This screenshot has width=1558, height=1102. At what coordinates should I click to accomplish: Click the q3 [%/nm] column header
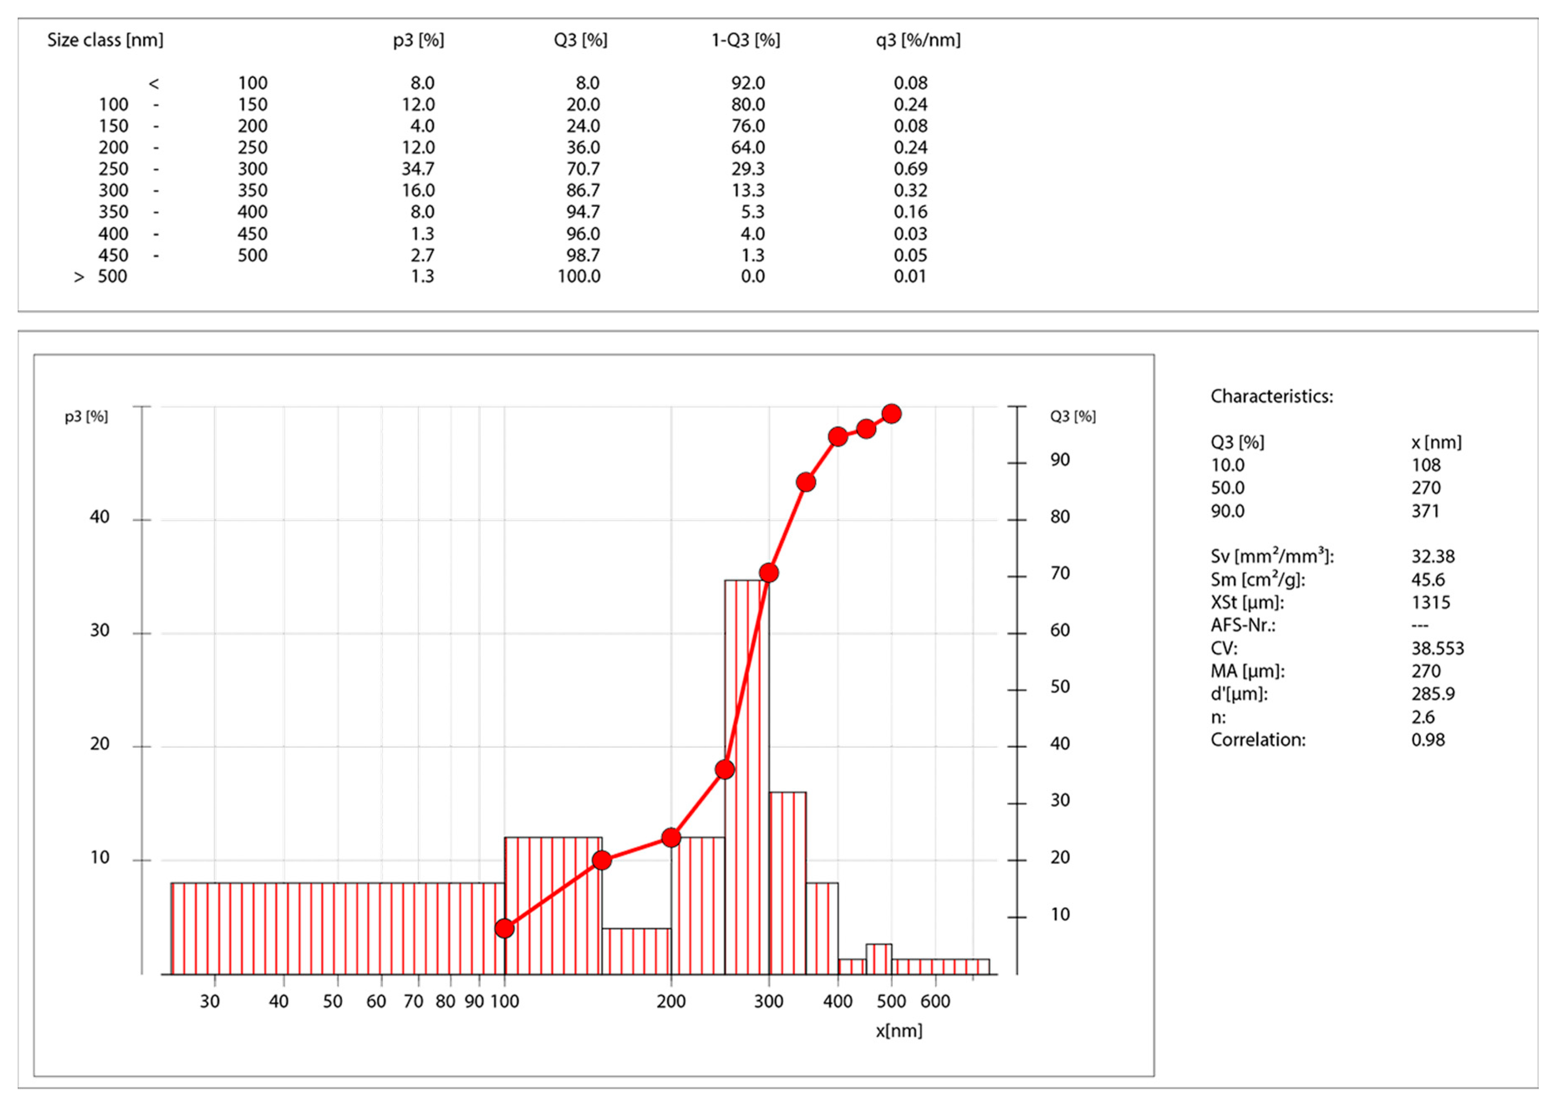point(918,40)
